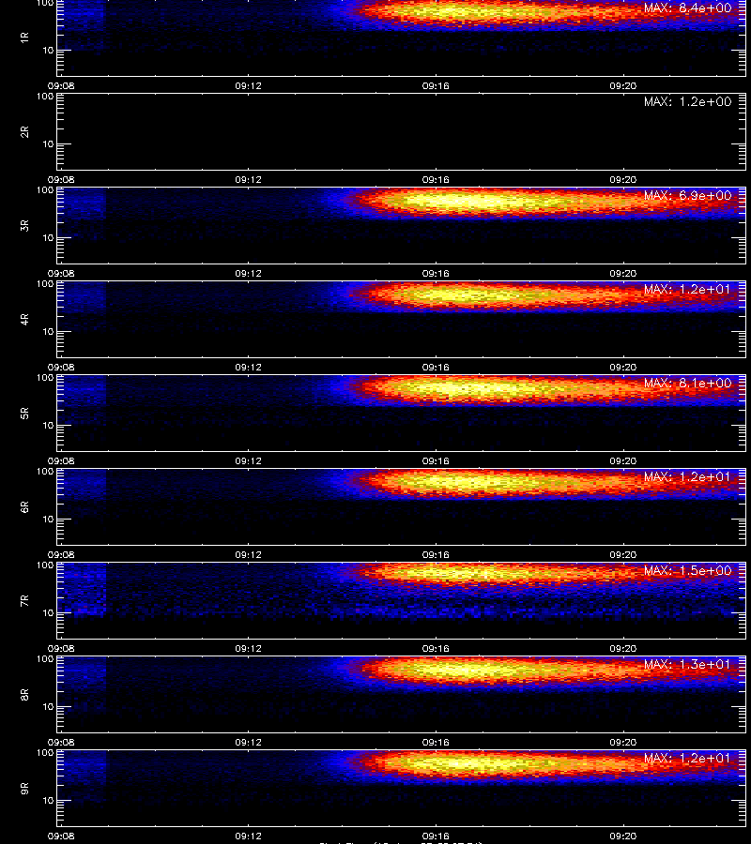Click the '100' y-axis tick label of 3R panel
The image size is (751, 844).
[x=45, y=190]
